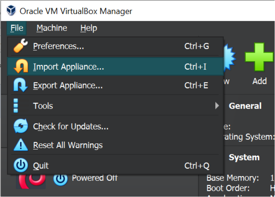Open the Machine menu
Viewport: 275px width, 197px height.
coord(52,28)
